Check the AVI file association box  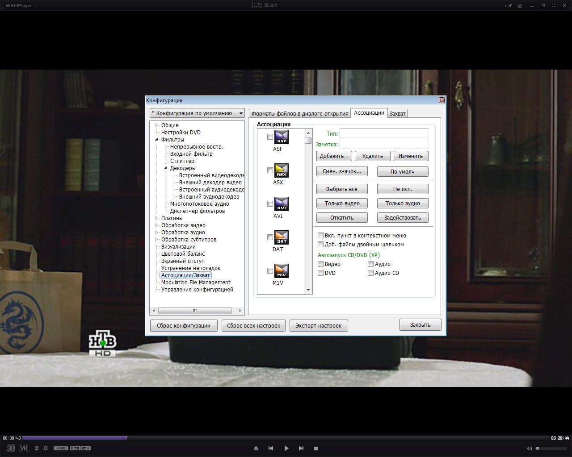point(270,204)
